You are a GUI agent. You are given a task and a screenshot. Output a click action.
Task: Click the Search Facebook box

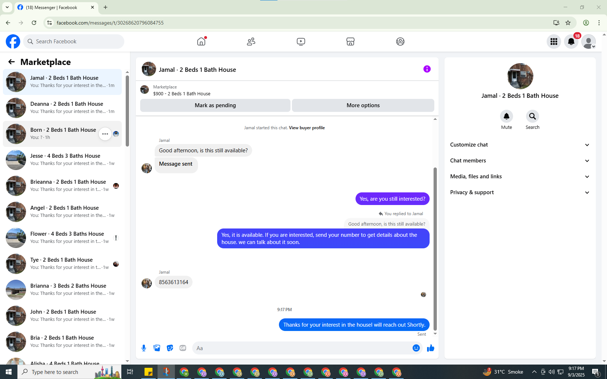pyautogui.click(x=74, y=42)
